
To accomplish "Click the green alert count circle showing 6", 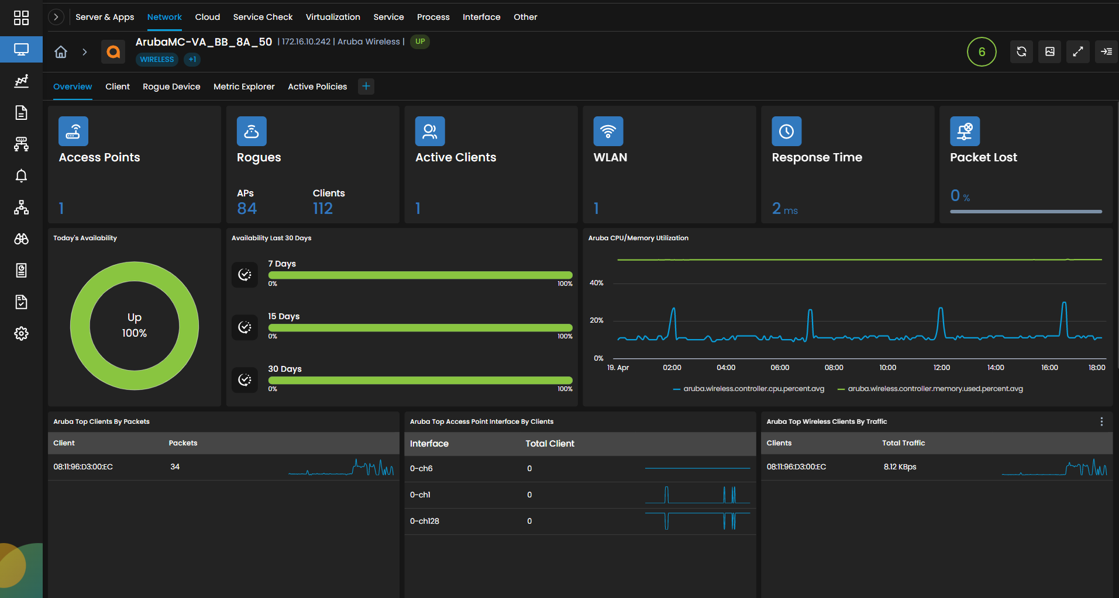I will point(982,51).
